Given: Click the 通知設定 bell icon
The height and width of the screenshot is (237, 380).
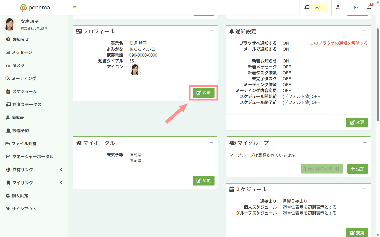Looking at the screenshot, I should click(231, 31).
